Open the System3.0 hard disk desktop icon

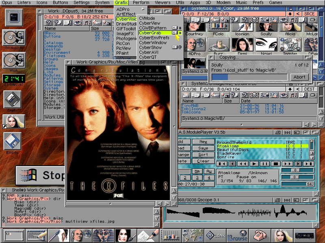pos(14,38)
